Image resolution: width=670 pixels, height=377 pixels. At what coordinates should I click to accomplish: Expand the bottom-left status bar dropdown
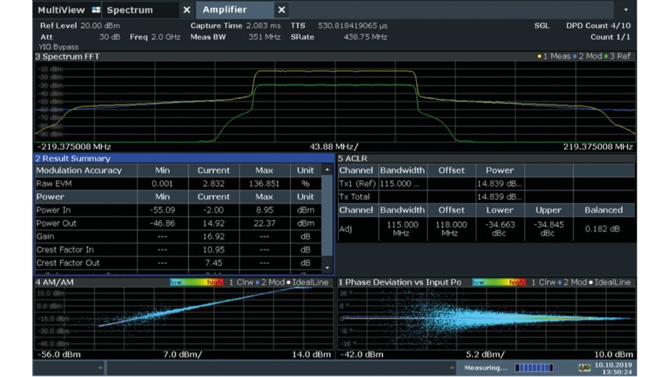coord(100,368)
